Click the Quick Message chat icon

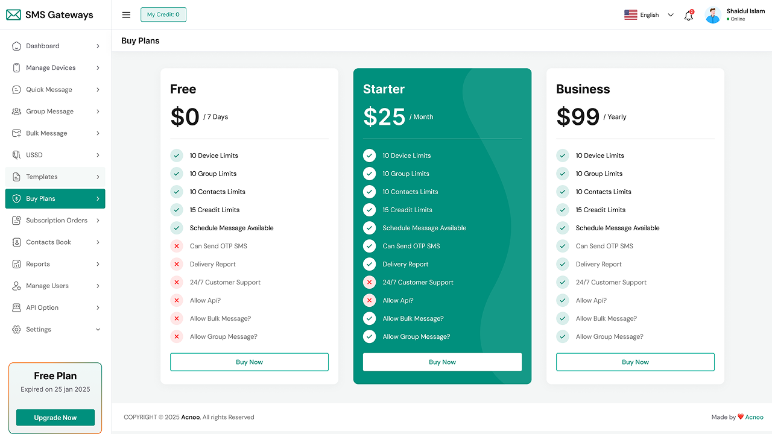tap(16, 90)
